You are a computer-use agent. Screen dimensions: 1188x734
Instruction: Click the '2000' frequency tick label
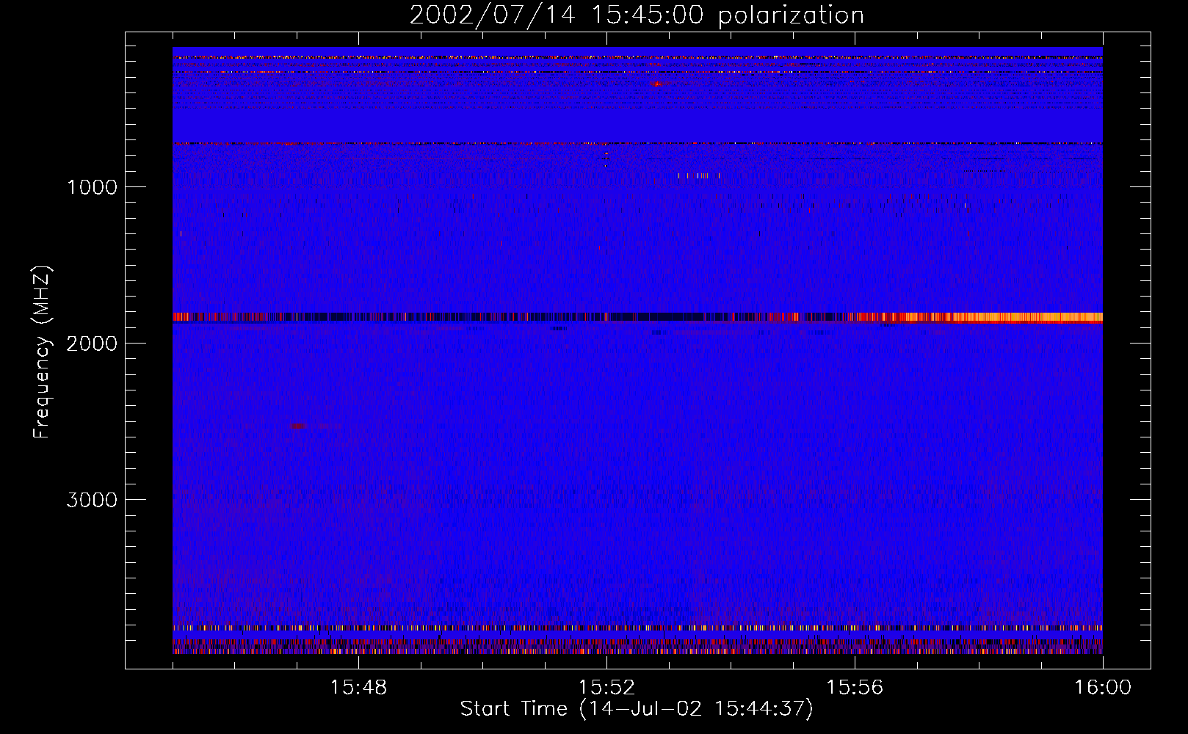92,344
